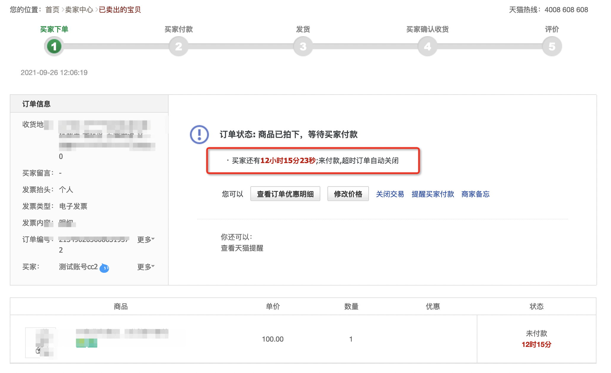Click hotline number 4008 608 608
This screenshot has width=611, height=373.
pyautogui.click(x=566, y=10)
